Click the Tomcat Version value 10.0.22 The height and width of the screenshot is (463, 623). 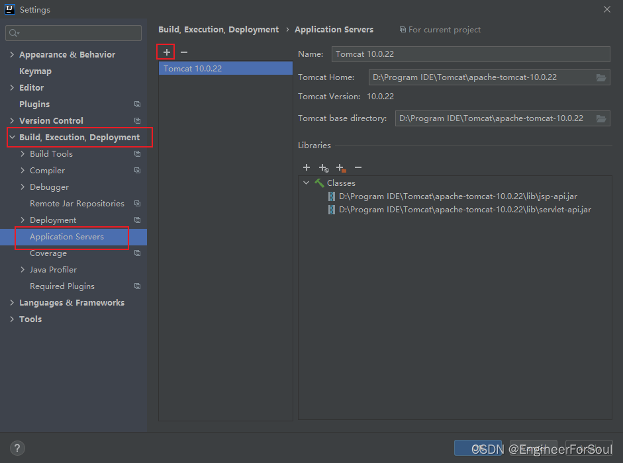380,97
